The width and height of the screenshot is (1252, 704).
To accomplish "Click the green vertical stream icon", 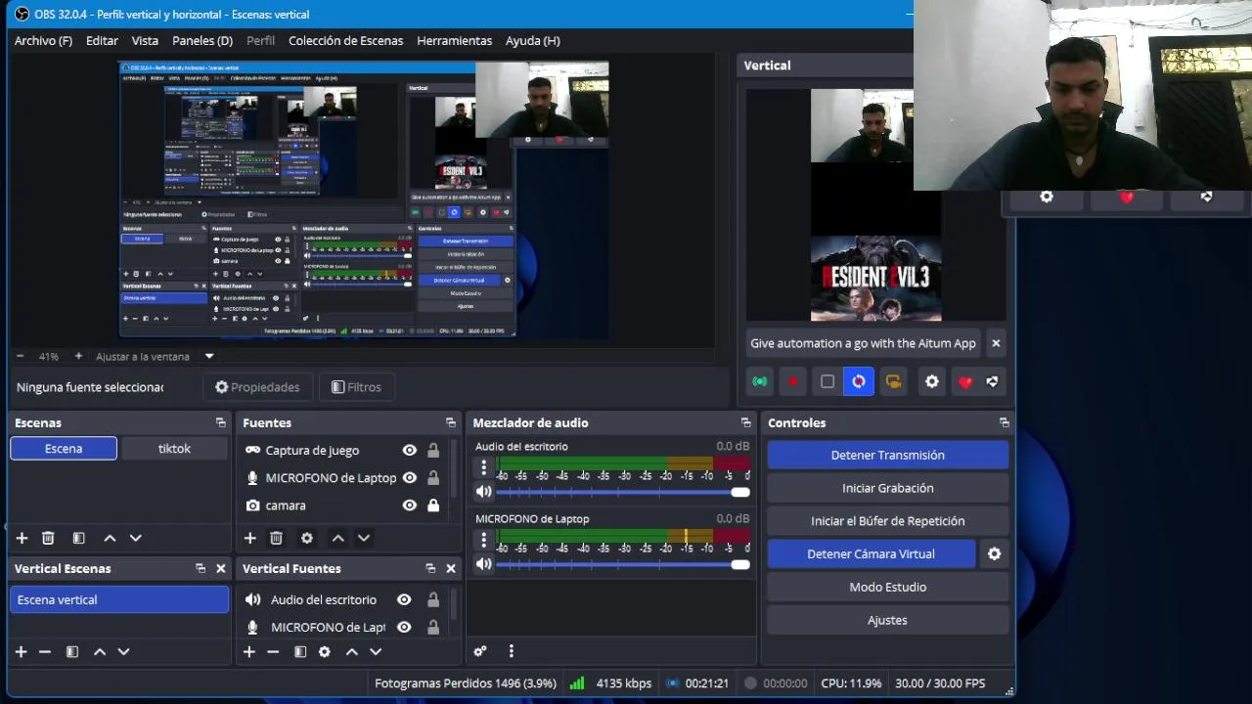I will [760, 381].
